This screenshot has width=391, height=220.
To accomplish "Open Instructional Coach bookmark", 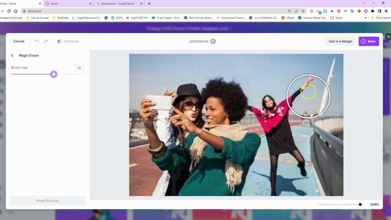I will [231, 18].
